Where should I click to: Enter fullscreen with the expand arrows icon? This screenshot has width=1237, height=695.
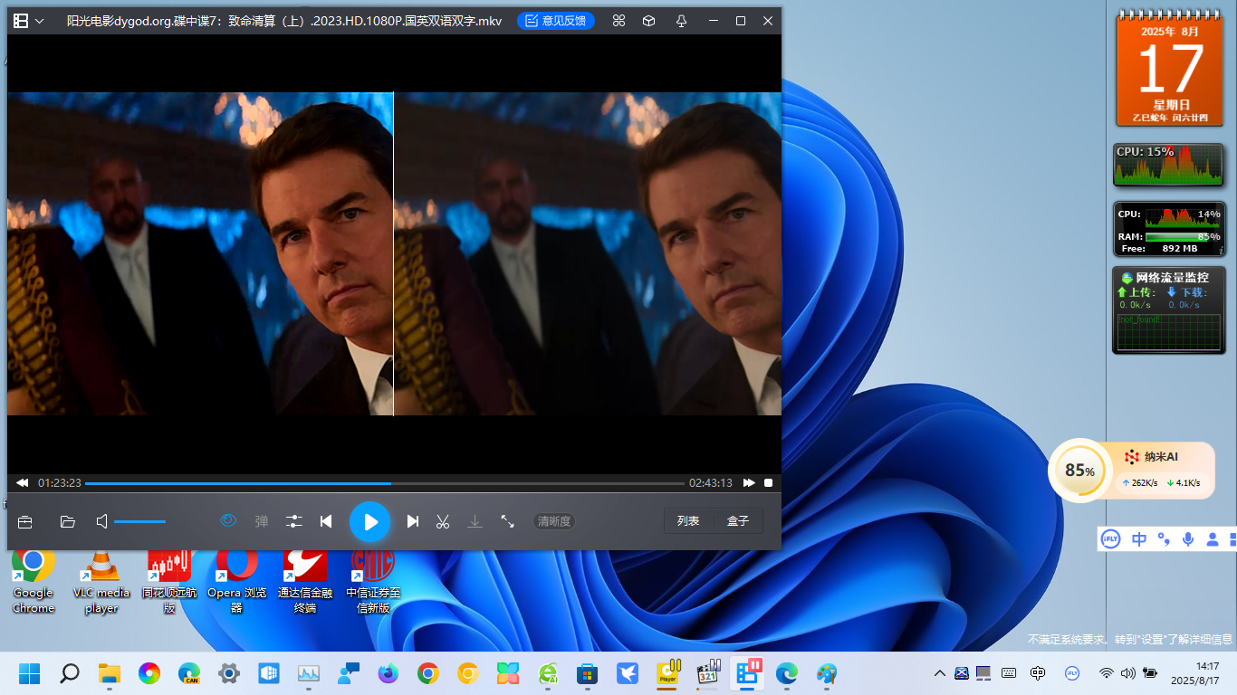tap(507, 521)
